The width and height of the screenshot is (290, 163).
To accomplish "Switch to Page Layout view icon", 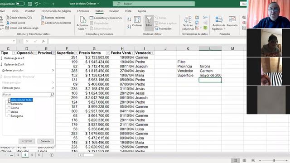I will point(244,160).
